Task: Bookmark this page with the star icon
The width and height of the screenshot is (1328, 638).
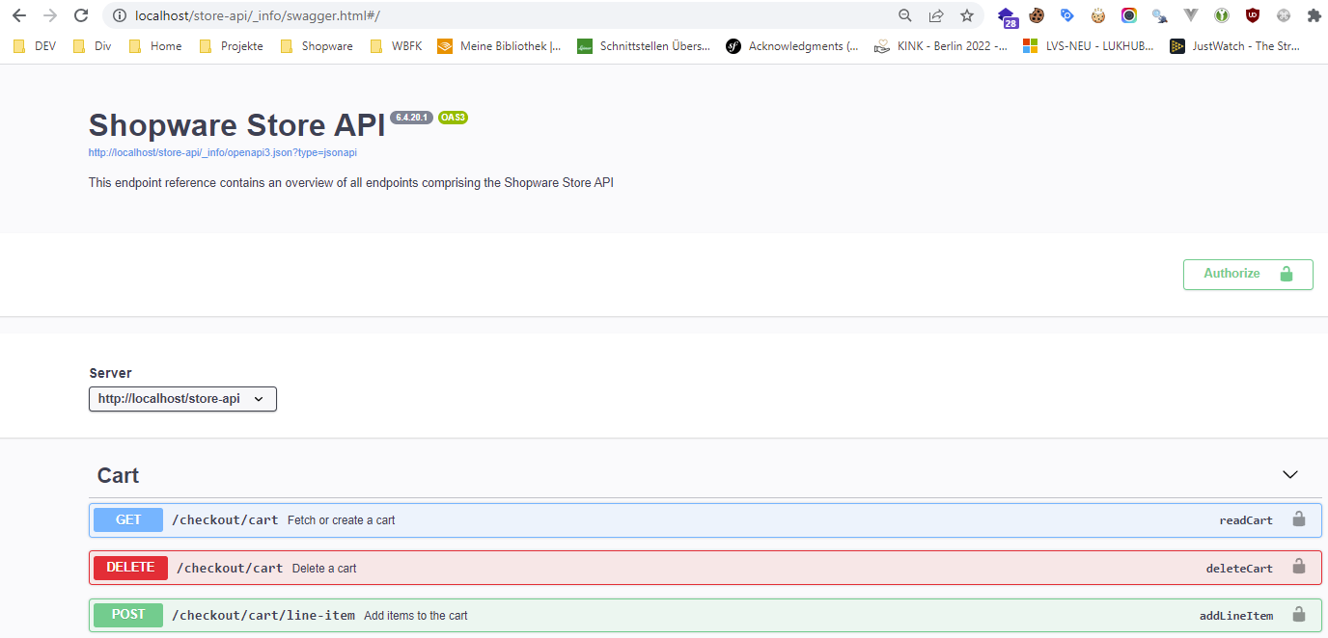Action: [967, 15]
